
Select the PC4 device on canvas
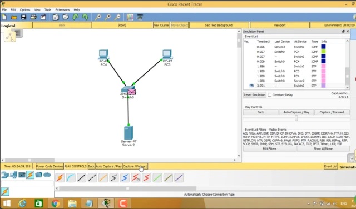(103, 55)
